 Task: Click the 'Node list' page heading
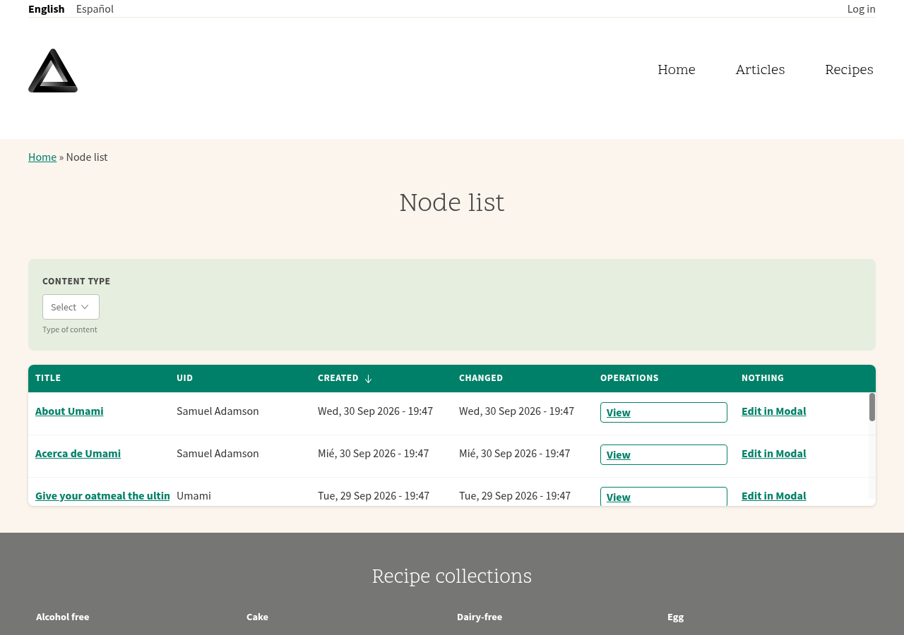click(x=452, y=203)
